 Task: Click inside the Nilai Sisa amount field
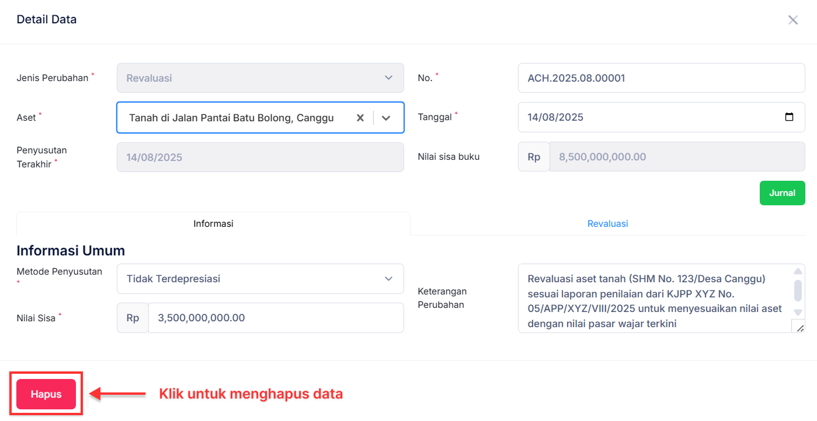click(274, 318)
